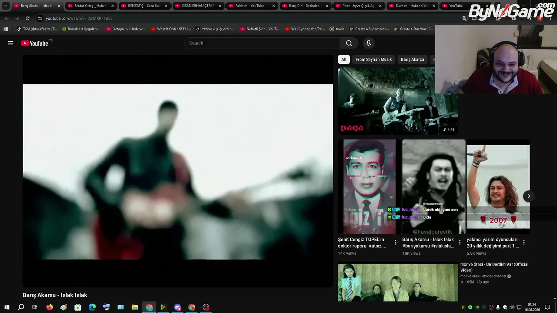Start voice search with the microphone
This screenshot has height=313, width=557.
pos(369,43)
